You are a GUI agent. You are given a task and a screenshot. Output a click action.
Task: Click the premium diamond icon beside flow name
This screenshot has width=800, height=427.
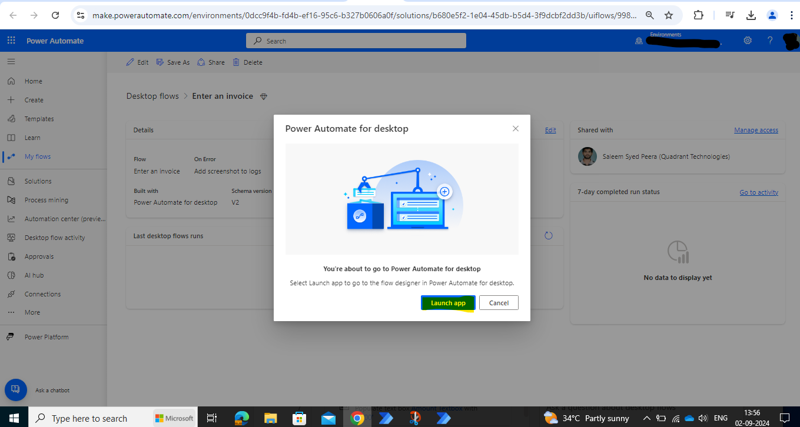tap(264, 96)
